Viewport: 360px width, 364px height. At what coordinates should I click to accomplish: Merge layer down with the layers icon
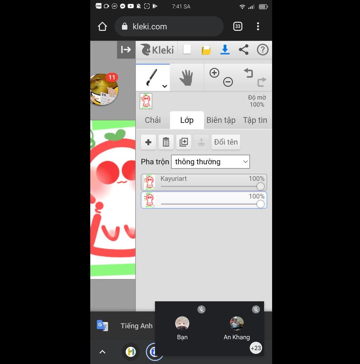pos(201,142)
